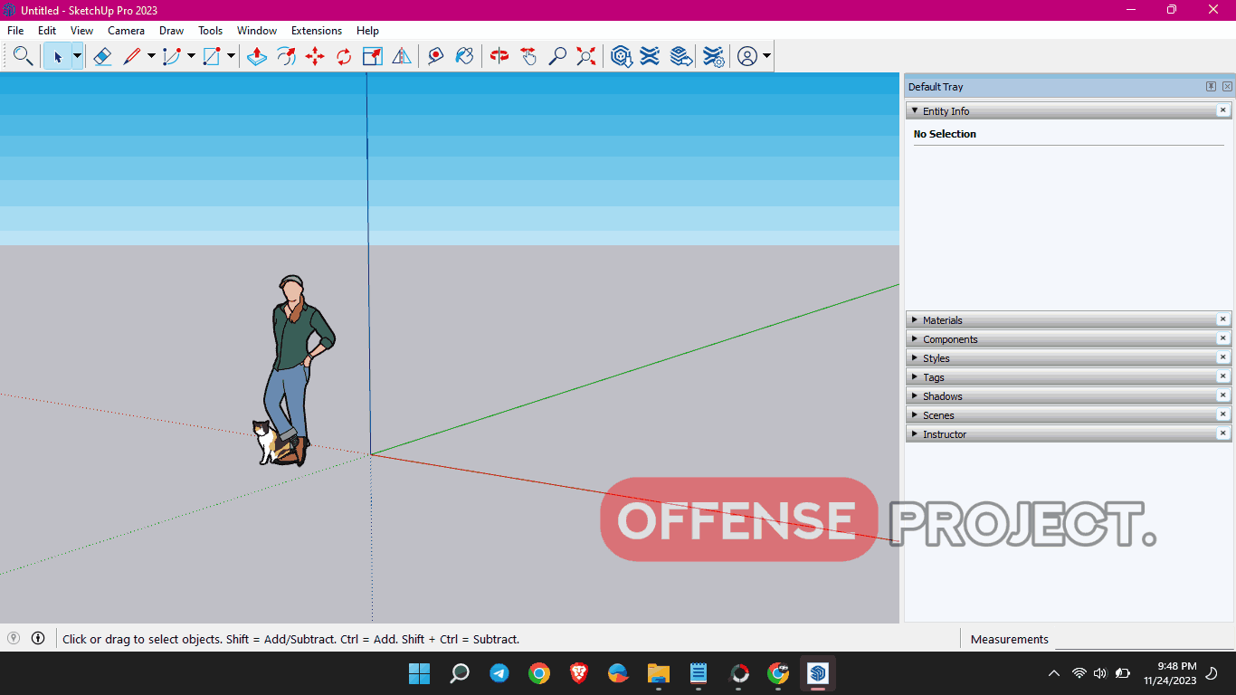Choose the Move tool

[x=315, y=56]
